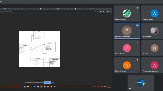The image size is (163, 91).
Task: Click the Nikita Efremov name label
Action: click(120, 71)
